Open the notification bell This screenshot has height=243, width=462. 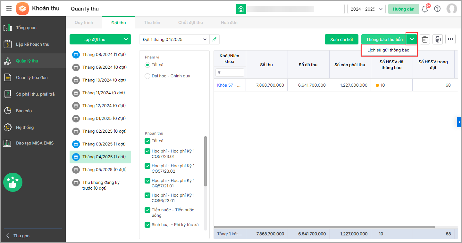click(x=425, y=9)
